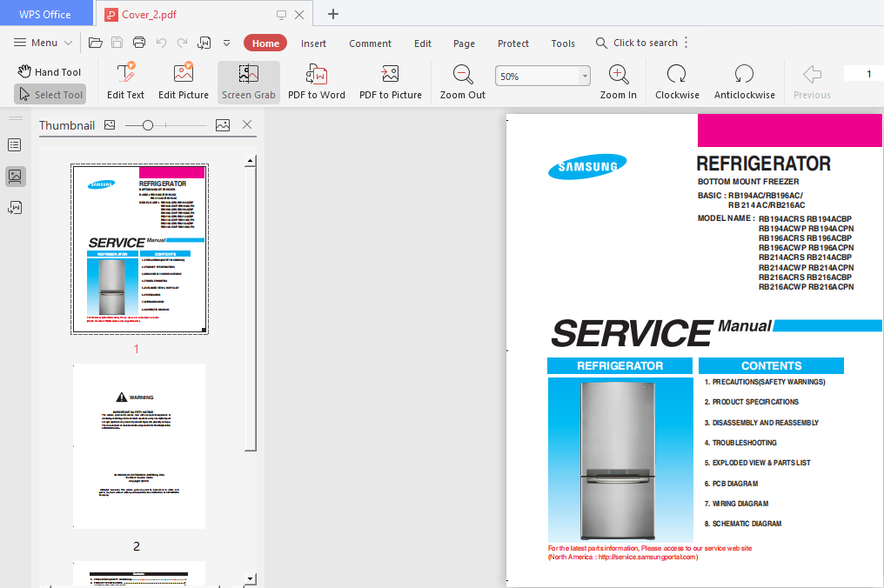Click the Undo arrow icon
Screen dimensions: 884x588
pyautogui.click(x=161, y=43)
